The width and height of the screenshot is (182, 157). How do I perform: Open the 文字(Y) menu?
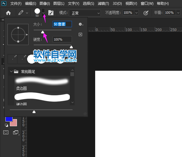point(74,4)
